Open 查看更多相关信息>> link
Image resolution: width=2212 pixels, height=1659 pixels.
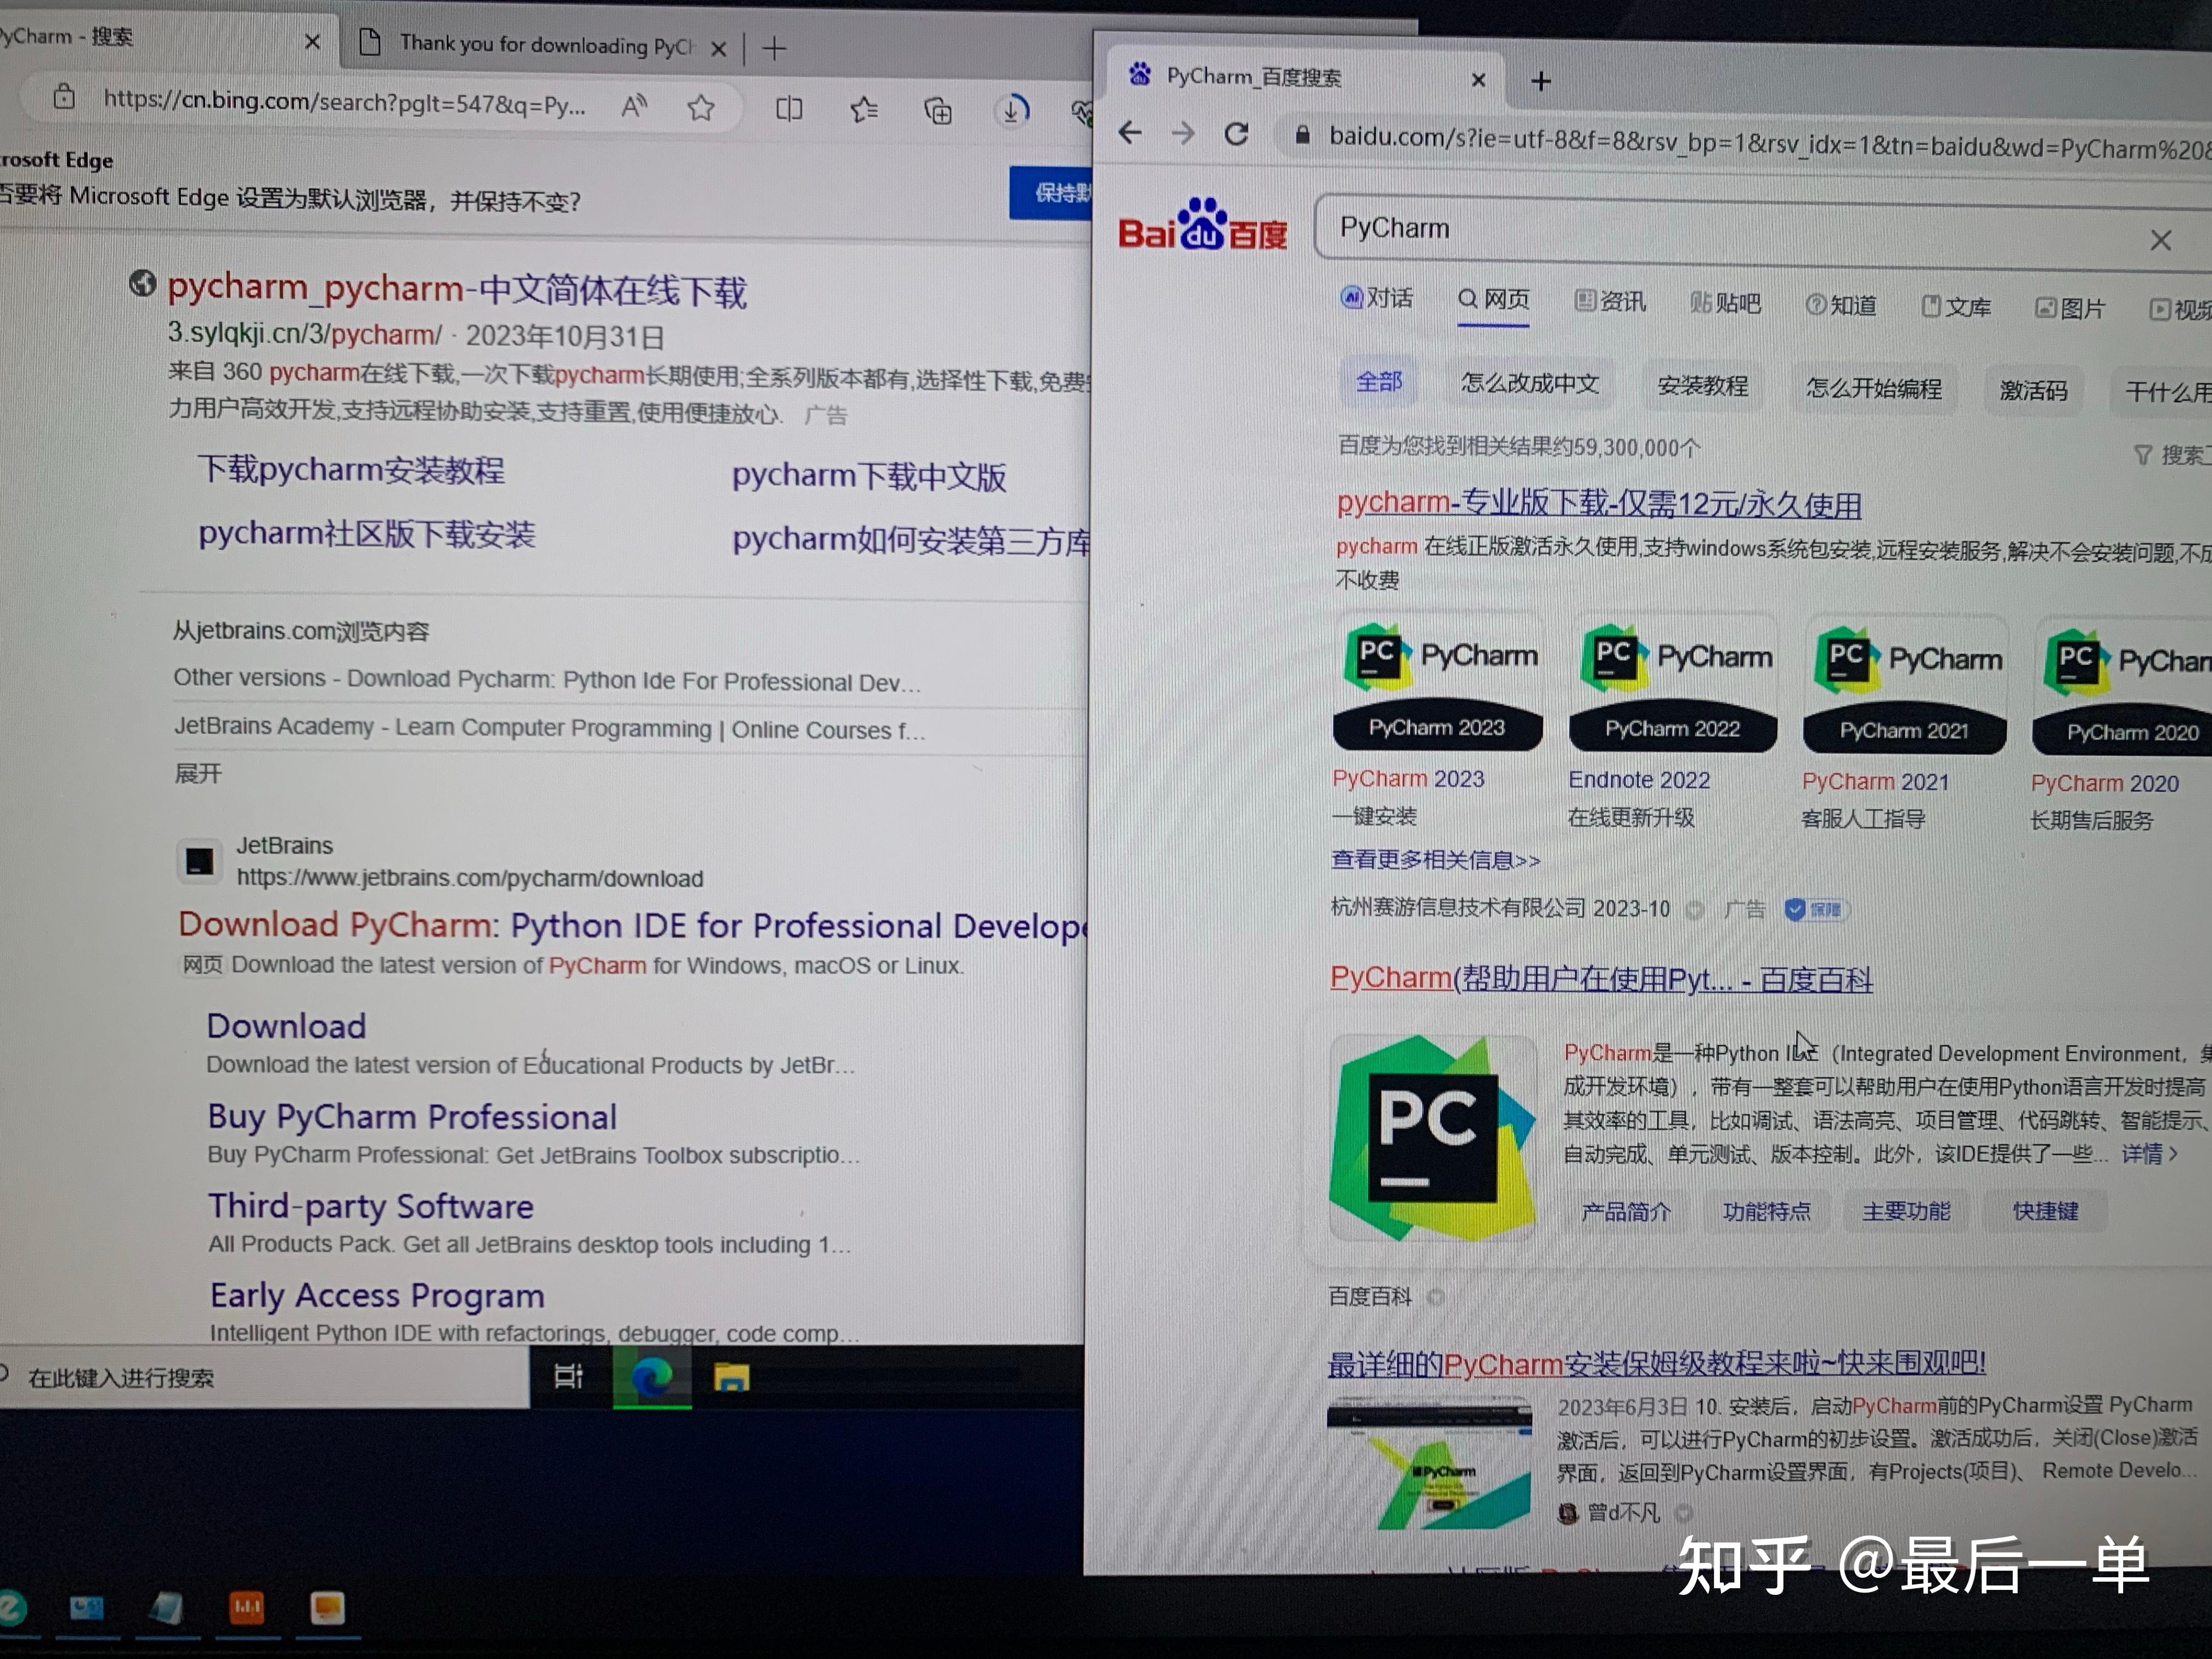pos(1435,860)
